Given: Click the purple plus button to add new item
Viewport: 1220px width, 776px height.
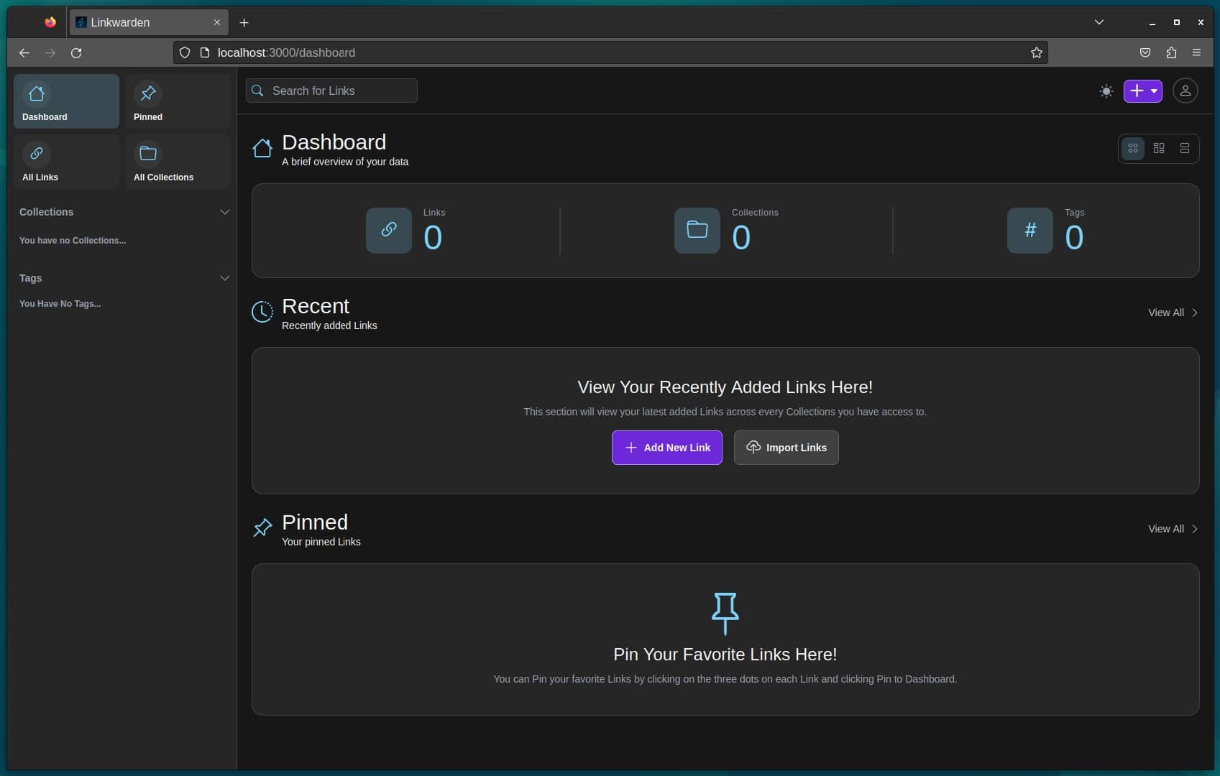Looking at the screenshot, I should [x=1136, y=91].
